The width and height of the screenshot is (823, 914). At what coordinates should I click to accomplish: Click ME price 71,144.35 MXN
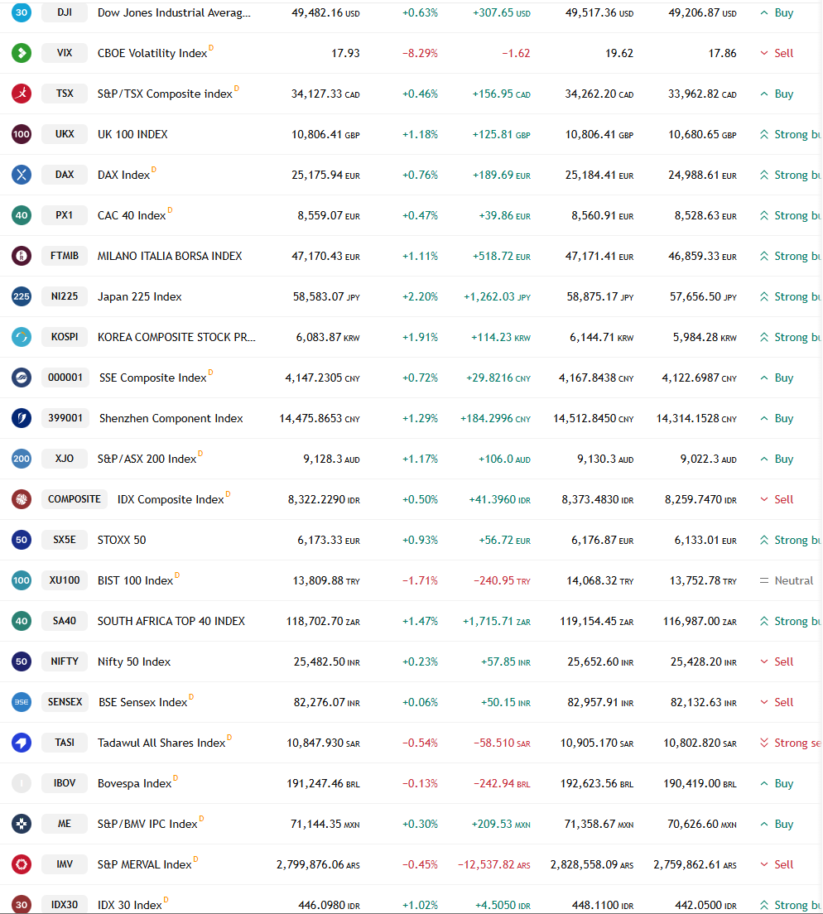325,825
